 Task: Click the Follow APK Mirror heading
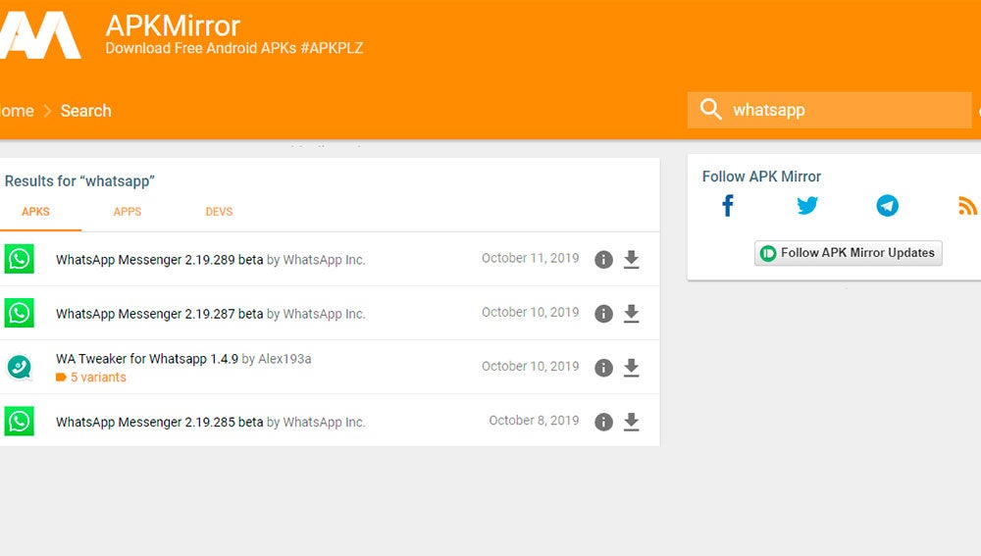(x=761, y=177)
